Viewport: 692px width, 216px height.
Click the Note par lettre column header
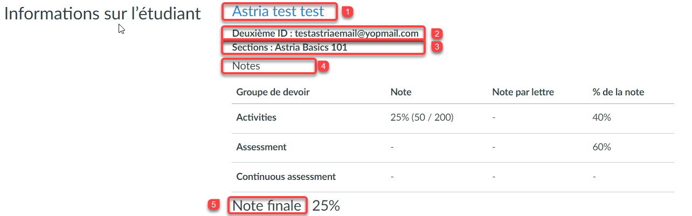pos(523,92)
